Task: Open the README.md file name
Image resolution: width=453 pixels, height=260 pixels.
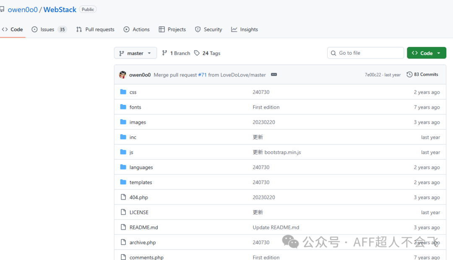Action: pyautogui.click(x=143, y=227)
